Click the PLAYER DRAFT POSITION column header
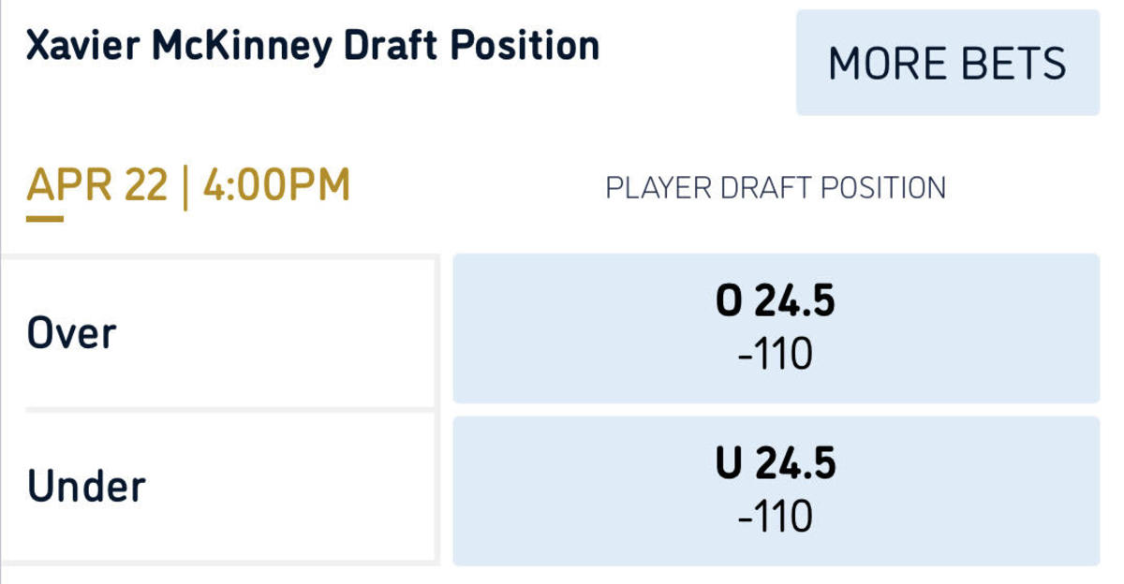The image size is (1124, 584). coord(776,188)
